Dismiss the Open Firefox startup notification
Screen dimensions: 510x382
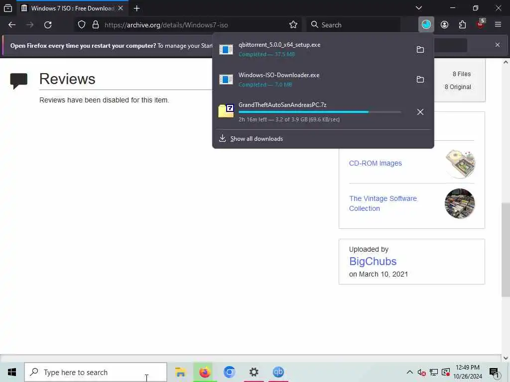pyautogui.click(x=498, y=45)
